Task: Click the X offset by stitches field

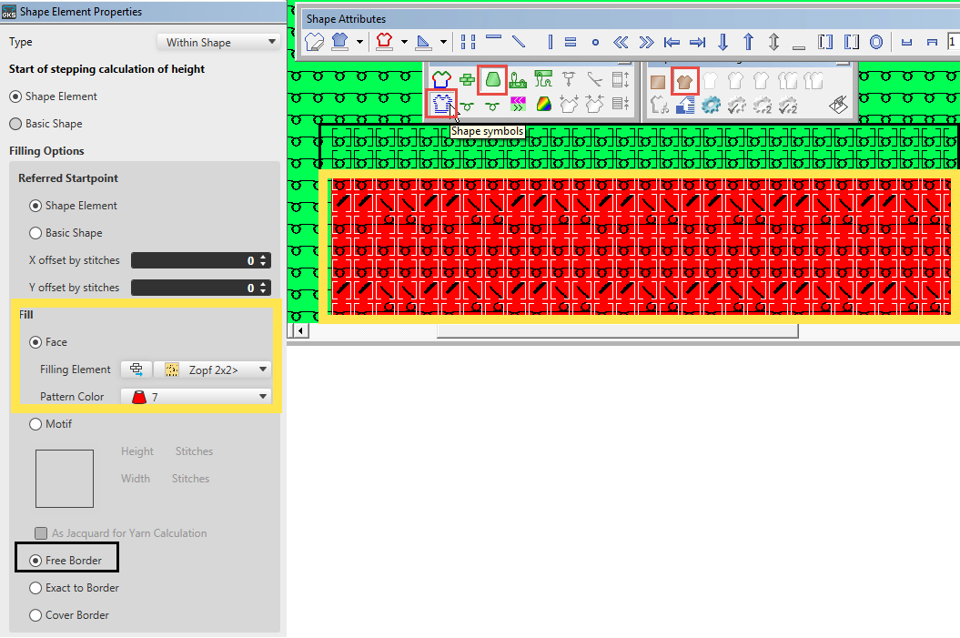Action: (193, 260)
